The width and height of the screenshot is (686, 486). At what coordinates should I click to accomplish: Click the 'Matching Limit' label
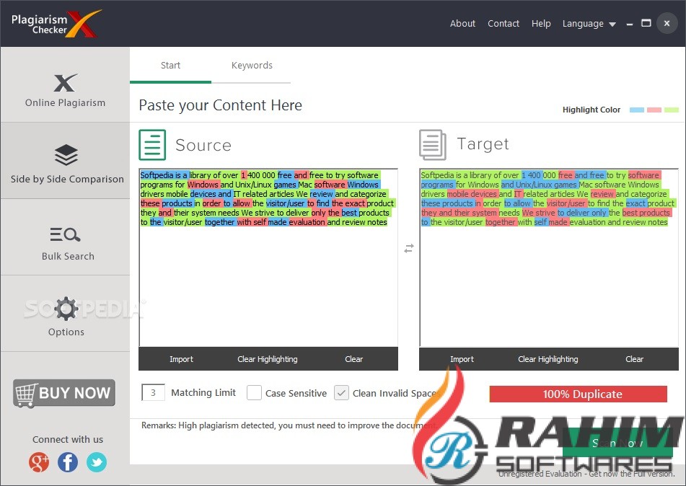click(203, 393)
